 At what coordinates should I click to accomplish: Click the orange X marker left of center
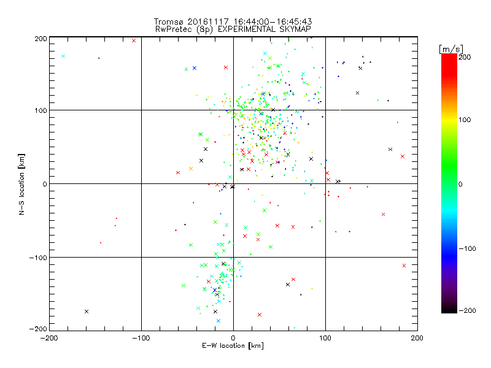click(191, 169)
